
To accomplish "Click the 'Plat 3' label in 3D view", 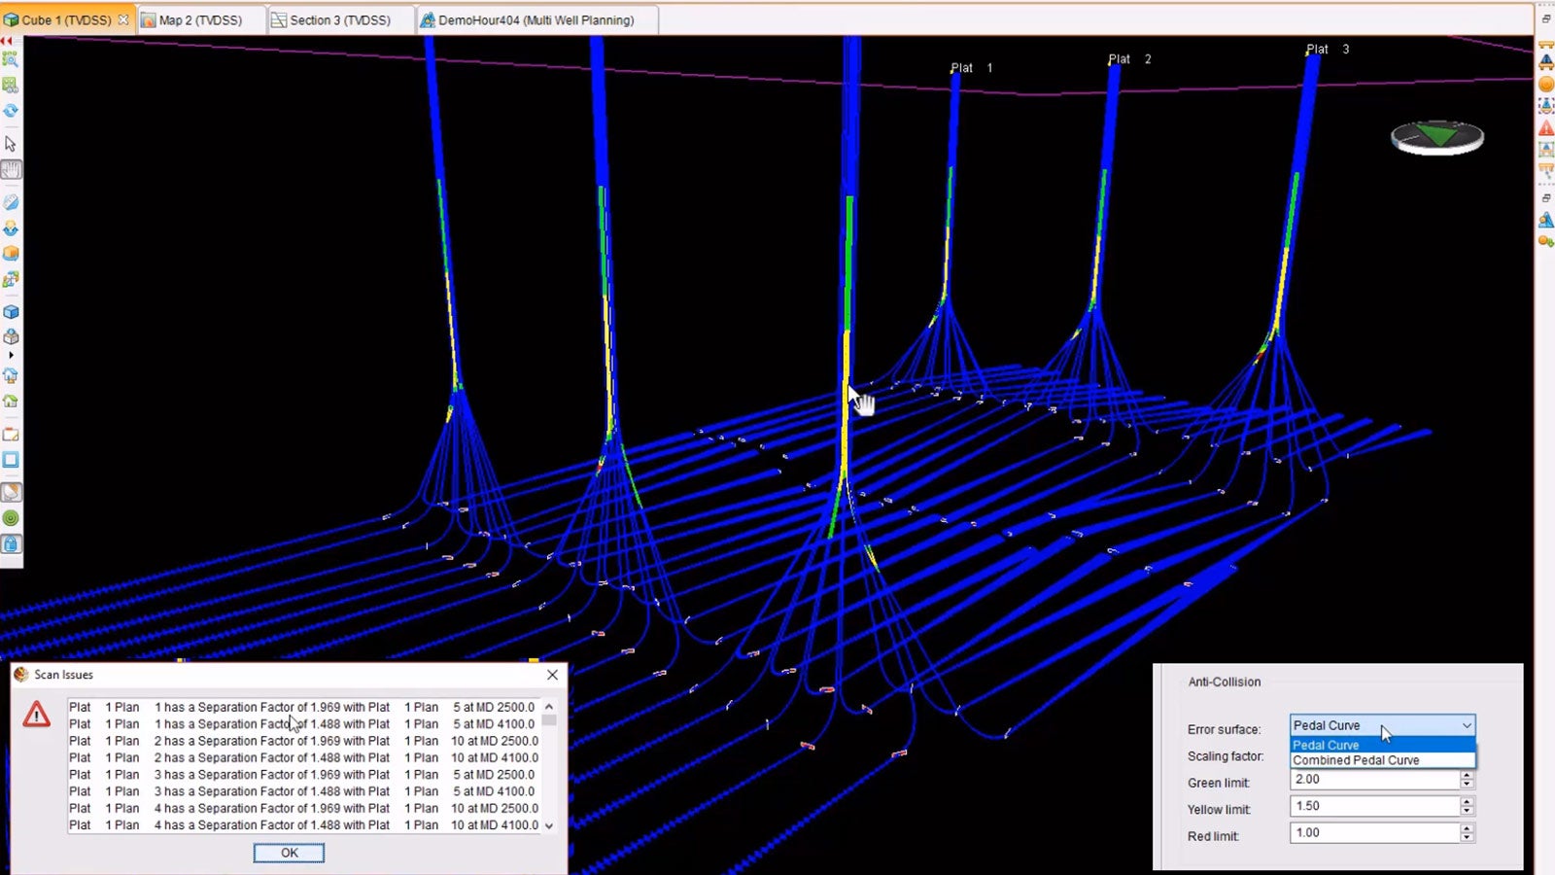I will point(1328,49).
